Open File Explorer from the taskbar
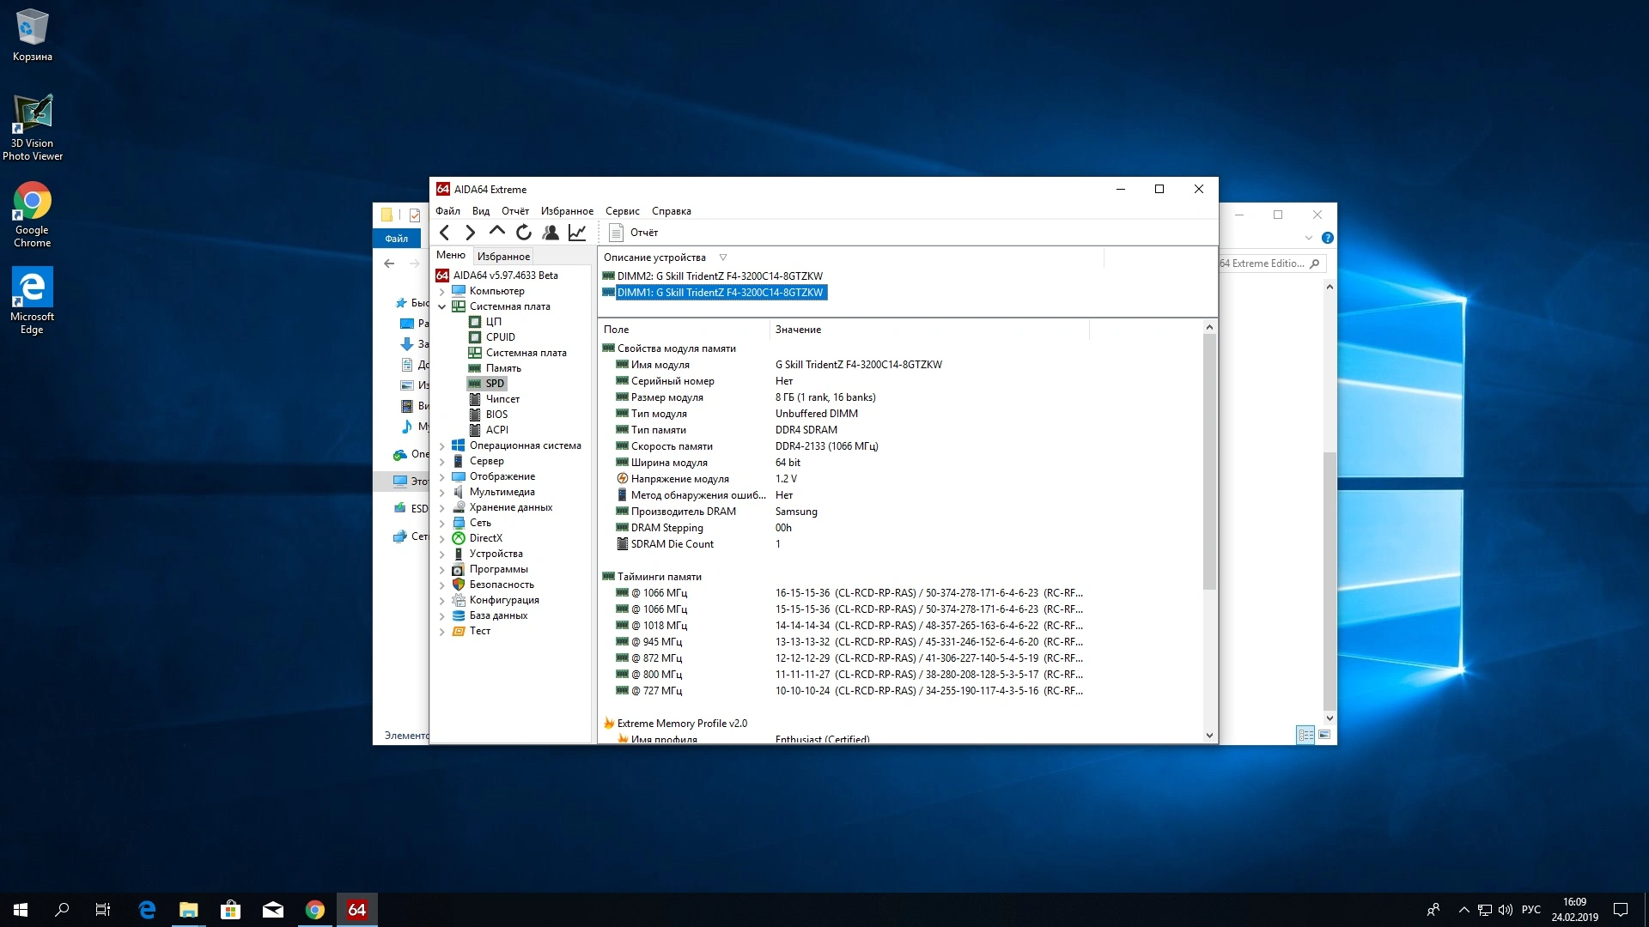1649x927 pixels. (188, 910)
